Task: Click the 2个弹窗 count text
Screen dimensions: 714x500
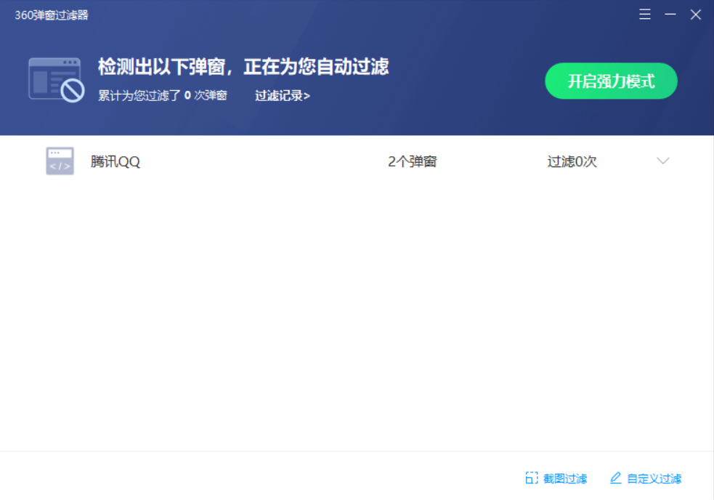Action: (x=412, y=161)
